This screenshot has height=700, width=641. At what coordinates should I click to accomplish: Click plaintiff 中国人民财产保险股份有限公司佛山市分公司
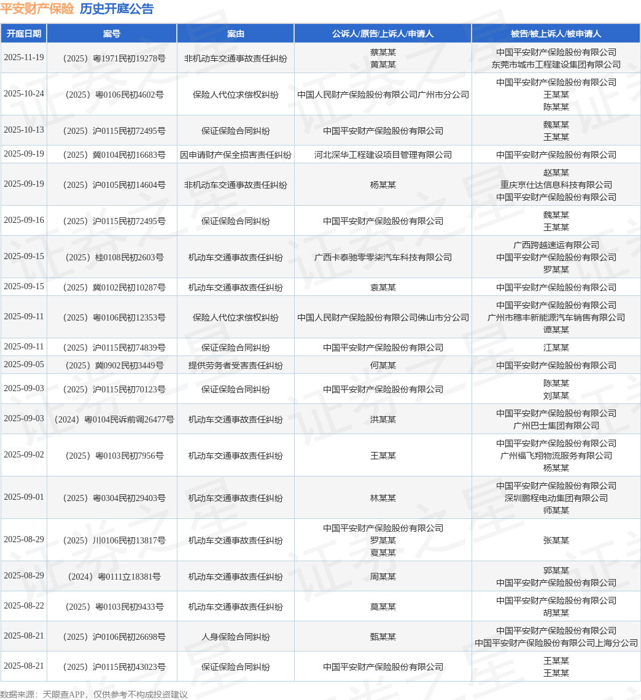[x=383, y=318]
